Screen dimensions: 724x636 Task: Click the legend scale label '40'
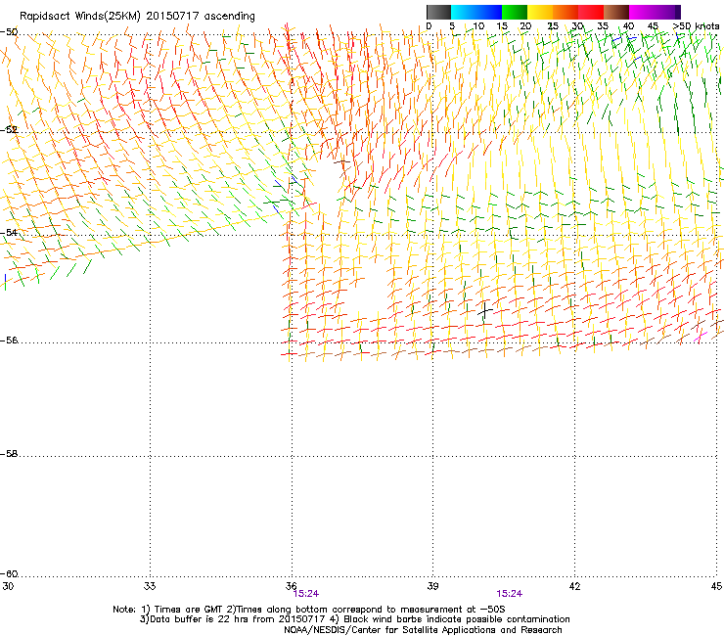tap(628, 26)
